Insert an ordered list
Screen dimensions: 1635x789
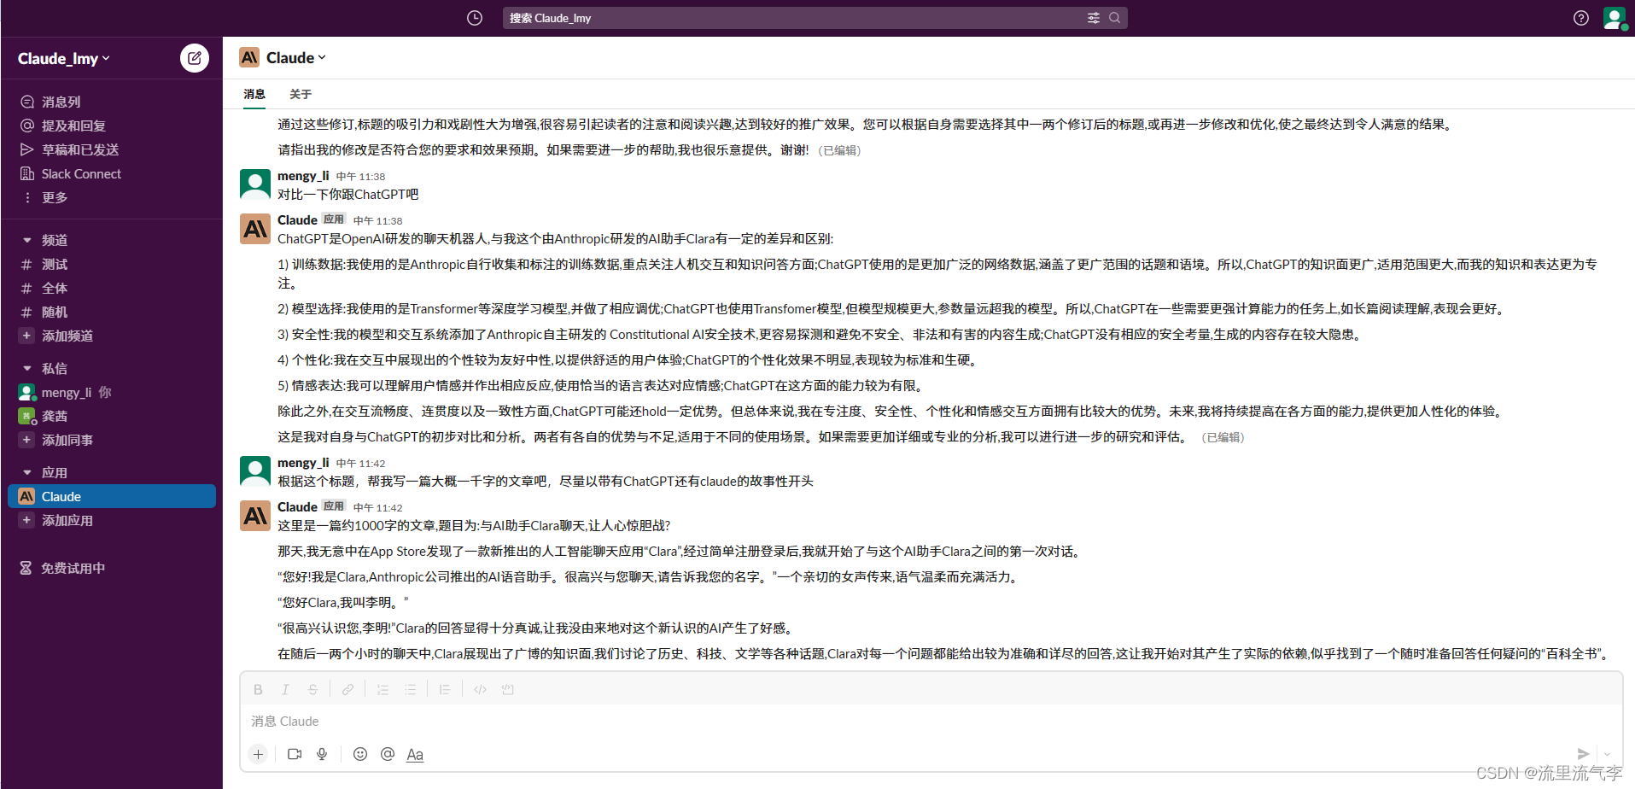coord(382,690)
